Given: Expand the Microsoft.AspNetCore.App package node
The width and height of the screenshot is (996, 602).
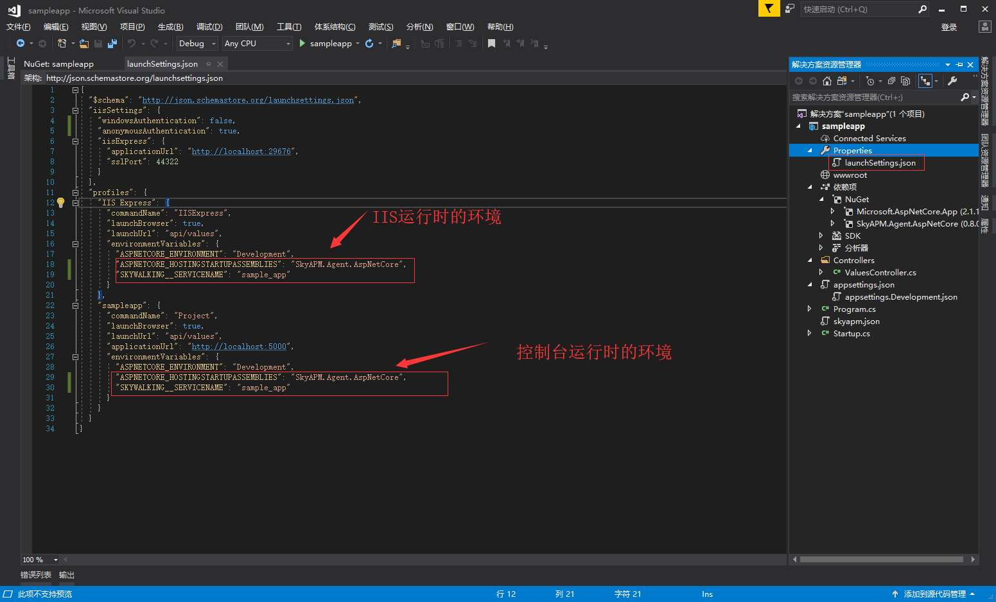Looking at the screenshot, I should coord(833,211).
